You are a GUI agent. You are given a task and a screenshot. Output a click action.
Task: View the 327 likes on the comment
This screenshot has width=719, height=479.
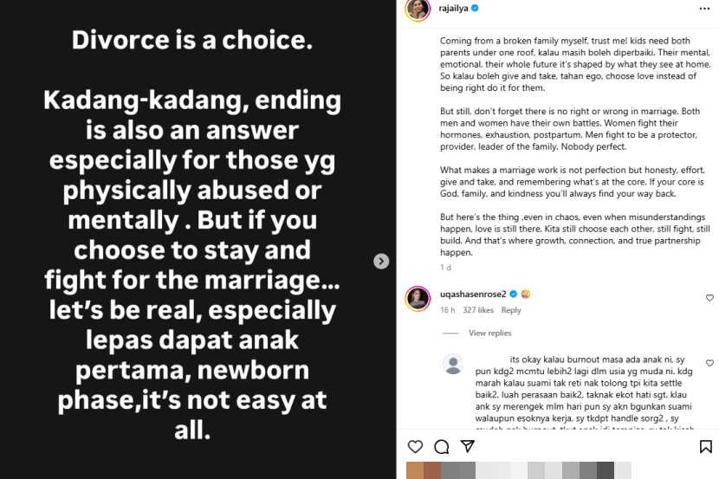tap(478, 310)
